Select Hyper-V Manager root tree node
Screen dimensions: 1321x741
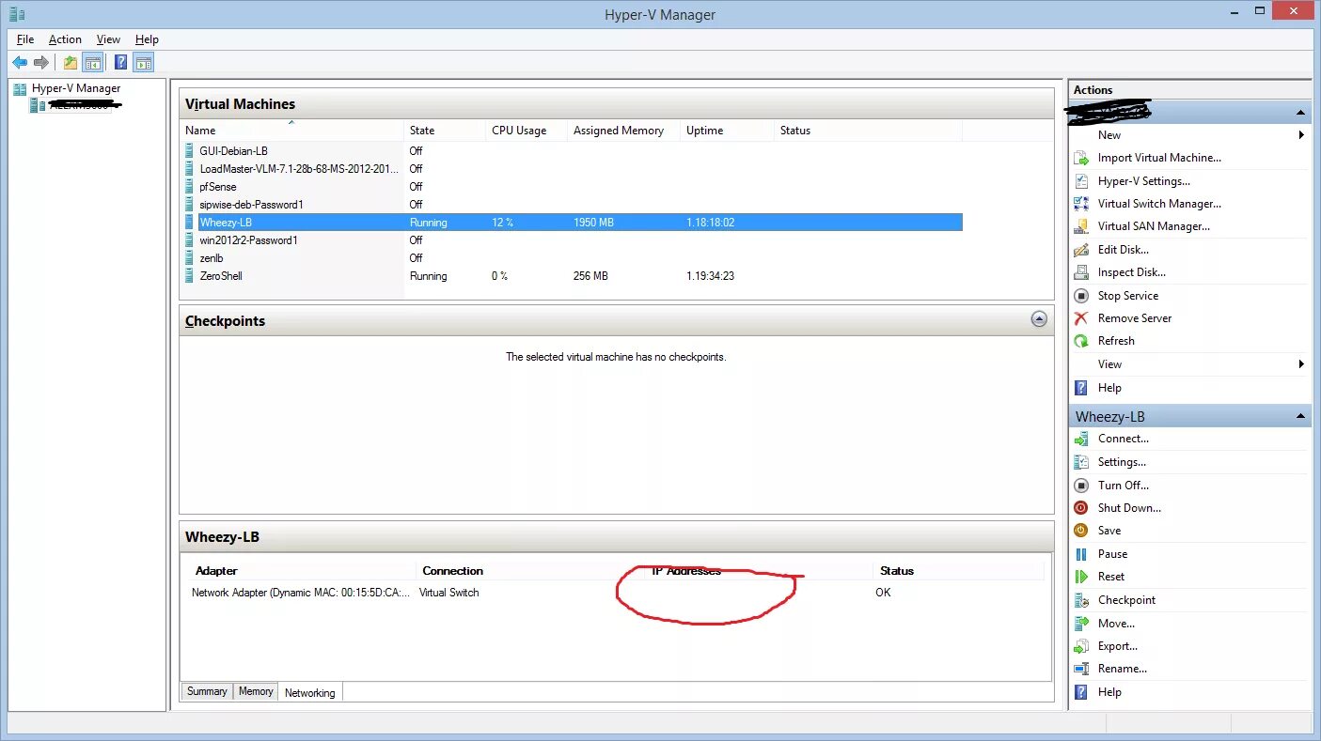coord(76,88)
